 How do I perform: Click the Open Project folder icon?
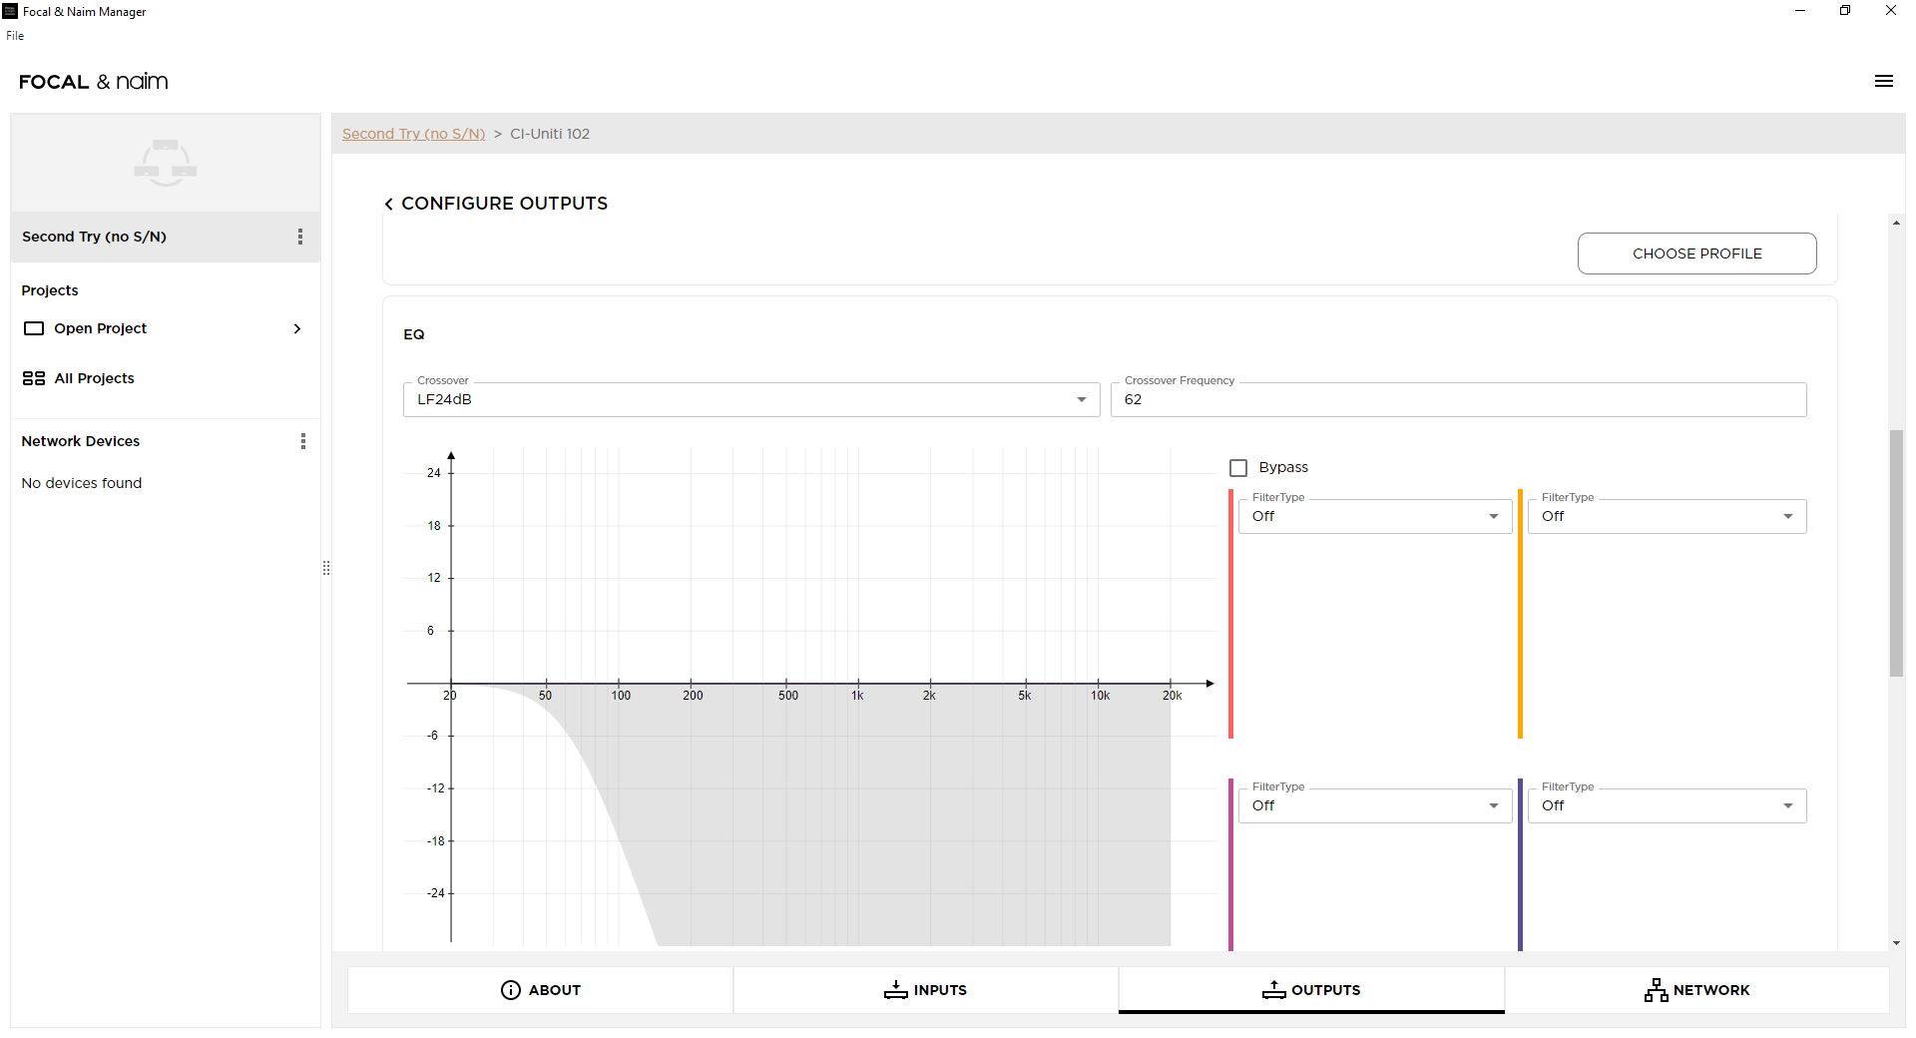point(34,328)
